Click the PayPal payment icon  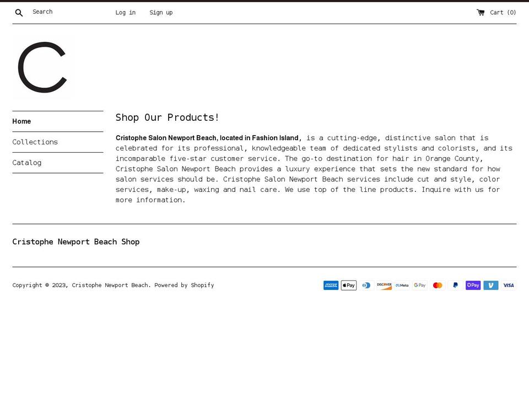[x=456, y=285]
